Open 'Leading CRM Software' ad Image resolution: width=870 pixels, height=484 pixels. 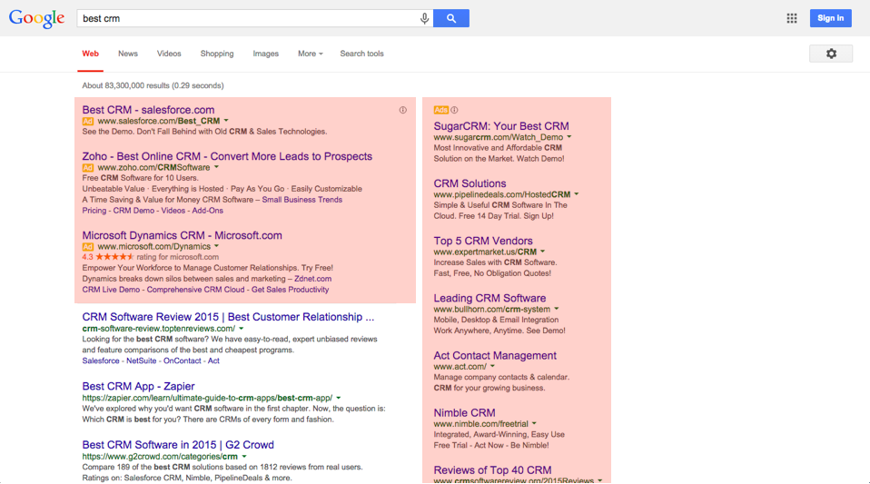coord(489,298)
